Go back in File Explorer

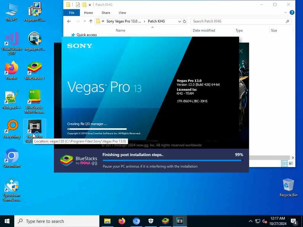pos(69,21)
